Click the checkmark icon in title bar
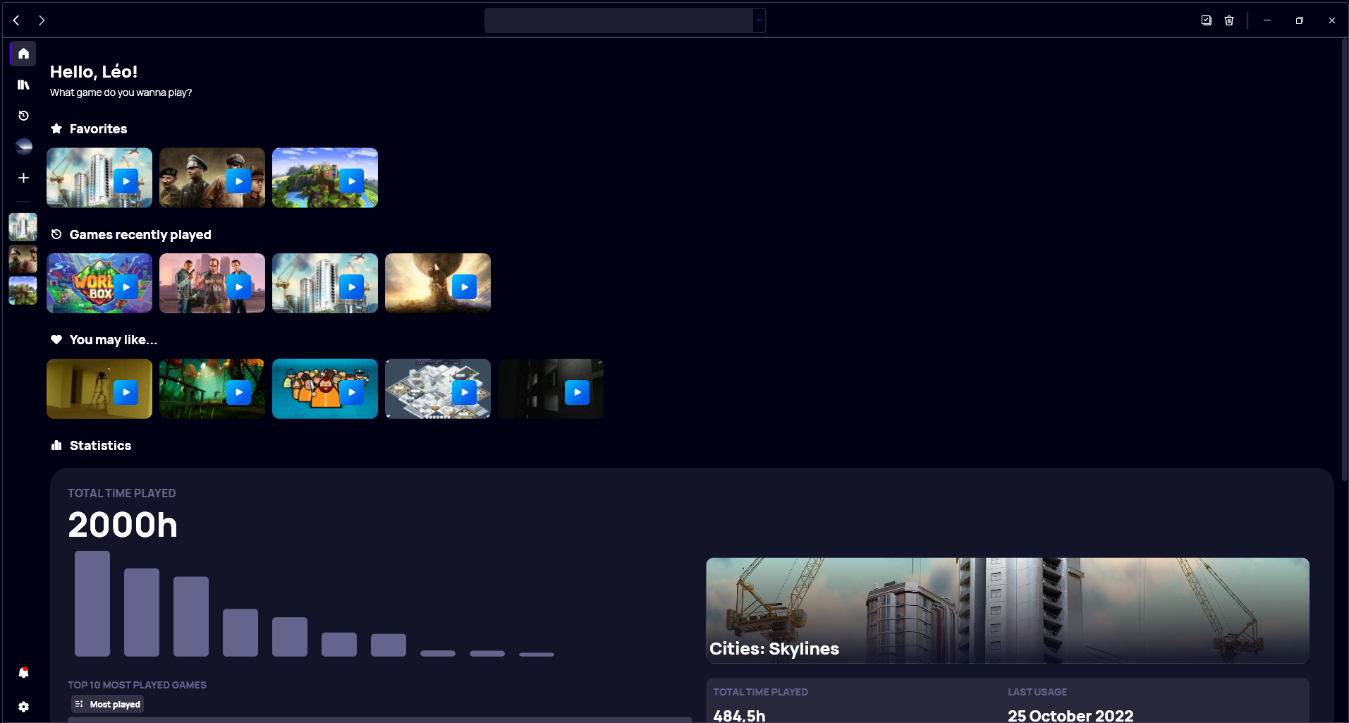 (x=1207, y=20)
